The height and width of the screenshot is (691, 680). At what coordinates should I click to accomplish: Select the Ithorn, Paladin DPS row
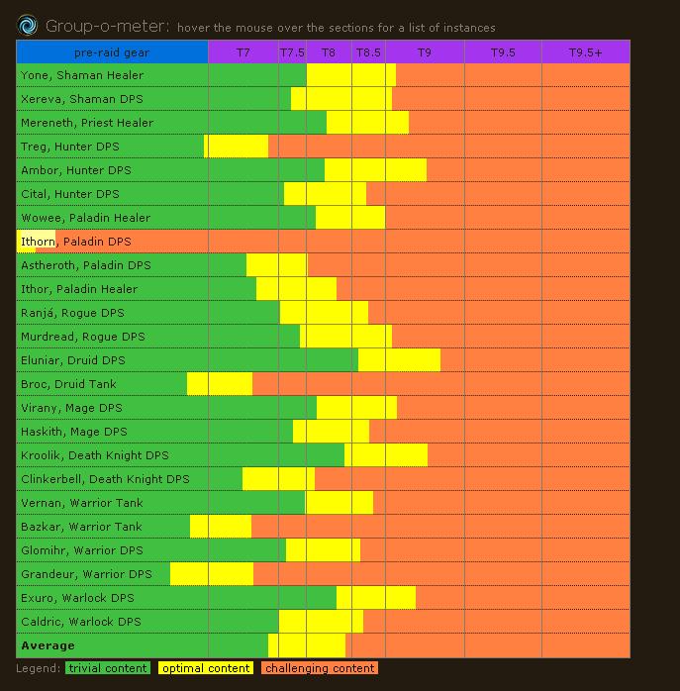coord(75,242)
